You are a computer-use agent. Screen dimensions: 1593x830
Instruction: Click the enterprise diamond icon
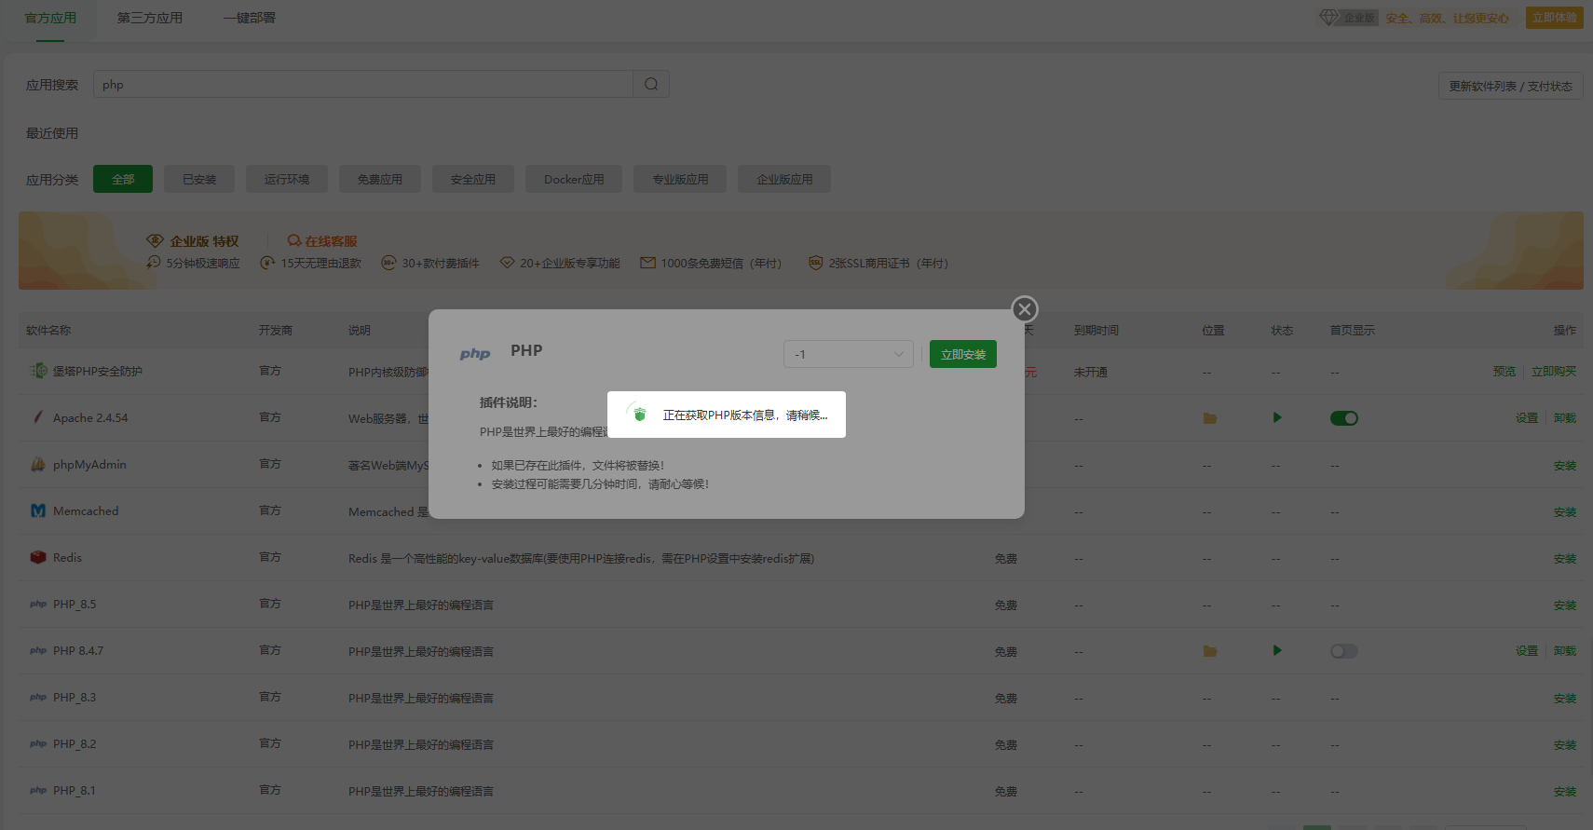1329,18
